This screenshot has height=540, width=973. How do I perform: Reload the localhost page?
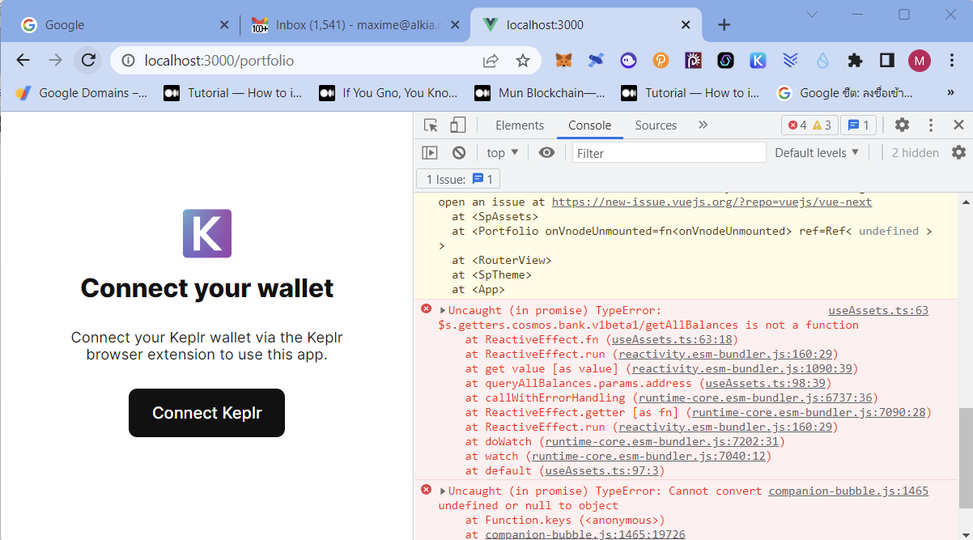pyautogui.click(x=88, y=60)
